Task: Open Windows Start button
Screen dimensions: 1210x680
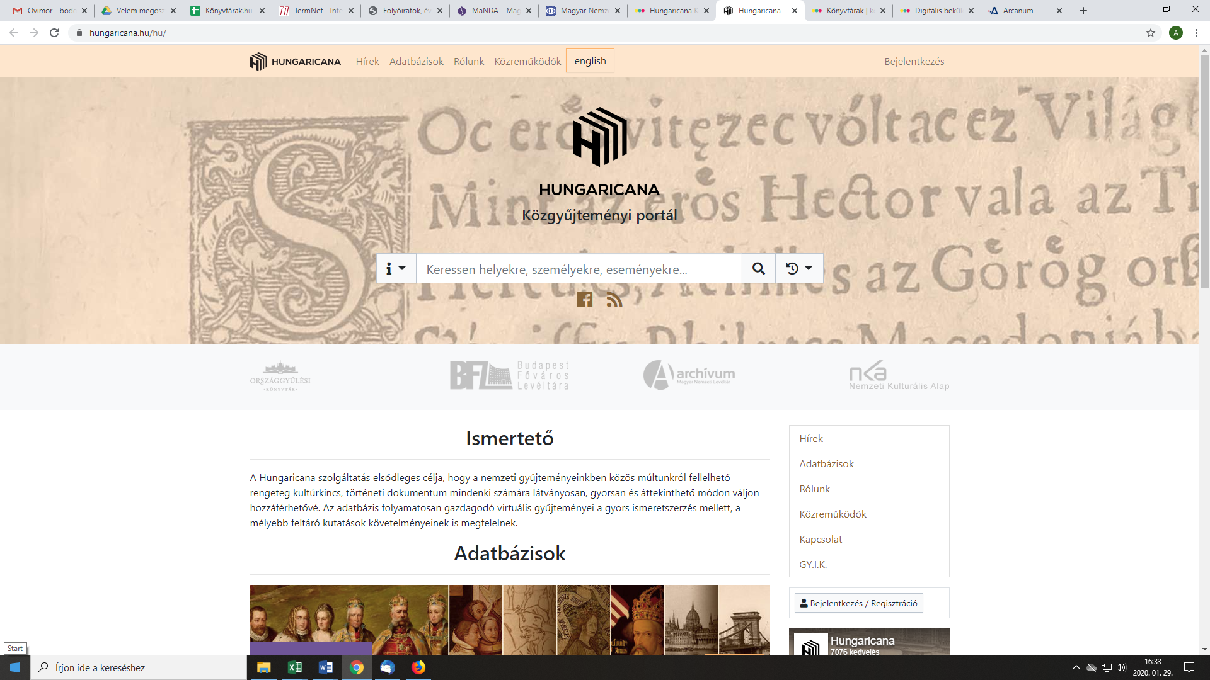Action: pos(15,667)
